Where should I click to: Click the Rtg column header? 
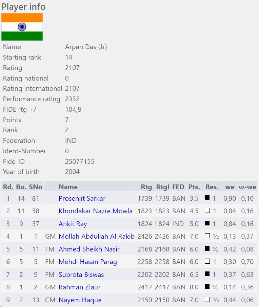point(146,187)
